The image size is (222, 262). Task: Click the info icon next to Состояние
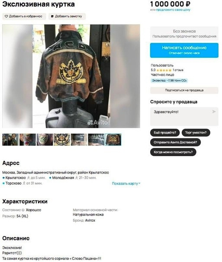(23, 210)
